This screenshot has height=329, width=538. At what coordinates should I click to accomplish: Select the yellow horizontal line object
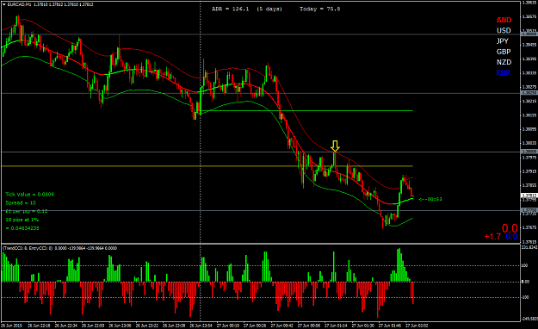coord(207,166)
